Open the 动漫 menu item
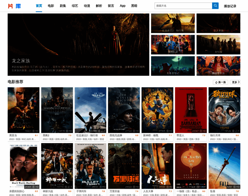248x196 pixels. [87, 6]
